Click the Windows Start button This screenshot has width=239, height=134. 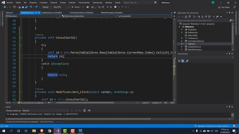point(4,131)
